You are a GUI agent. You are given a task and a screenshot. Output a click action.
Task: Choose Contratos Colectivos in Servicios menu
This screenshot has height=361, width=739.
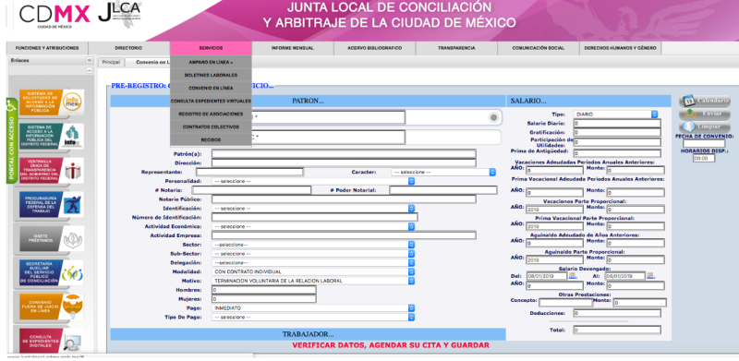211,127
